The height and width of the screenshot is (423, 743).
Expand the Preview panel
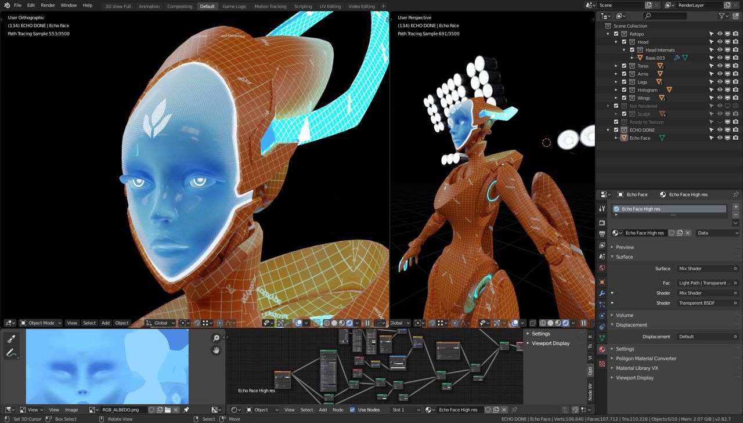coord(625,247)
